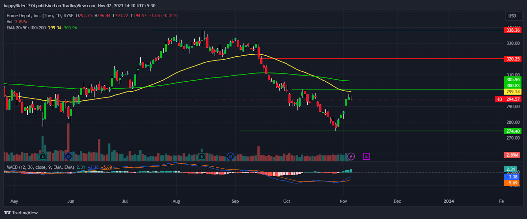Click the May label on time axis
The height and width of the screenshot is (219, 527).
click(14, 201)
